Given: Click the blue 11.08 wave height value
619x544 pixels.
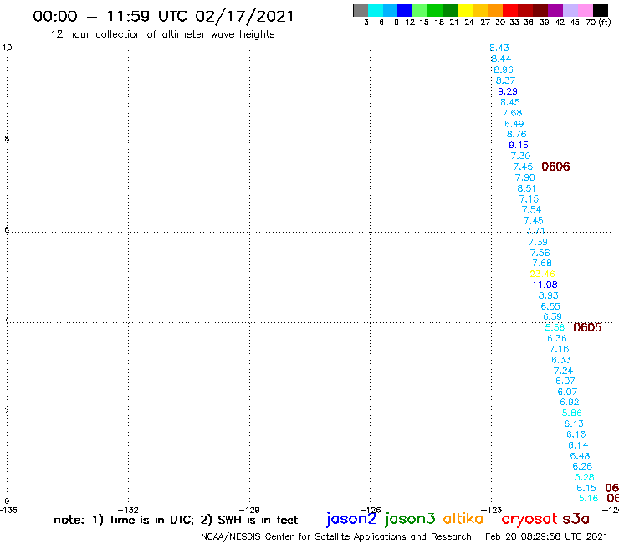Looking at the screenshot, I should tap(545, 285).
